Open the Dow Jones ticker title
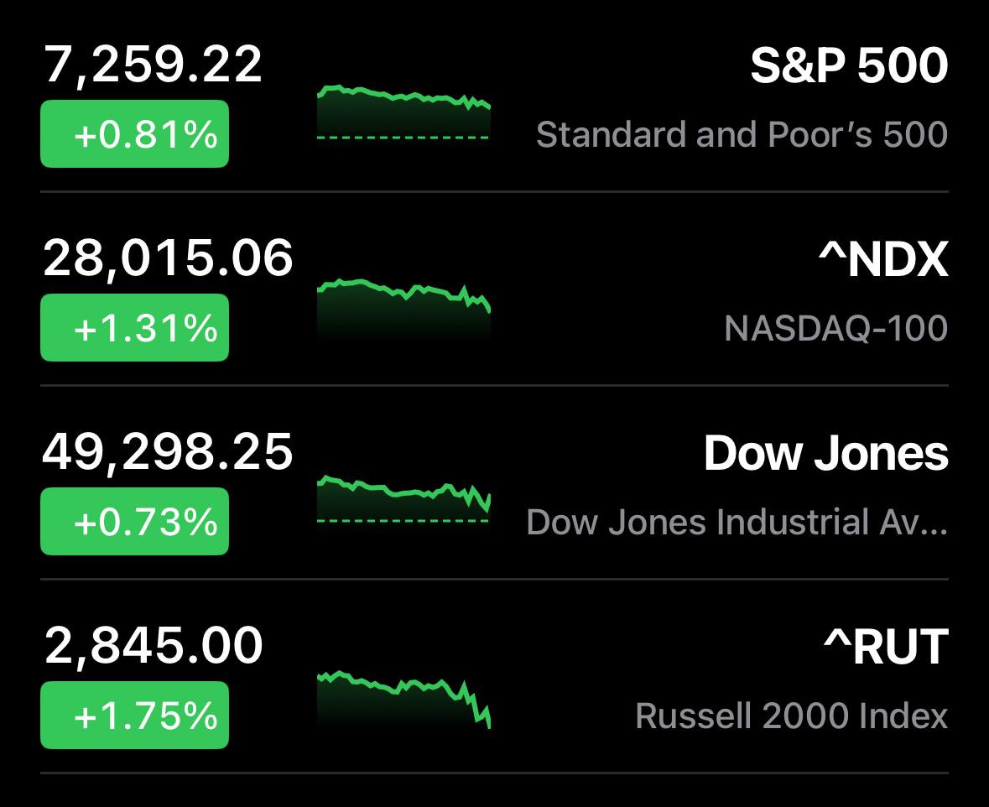The image size is (989, 807). [826, 453]
